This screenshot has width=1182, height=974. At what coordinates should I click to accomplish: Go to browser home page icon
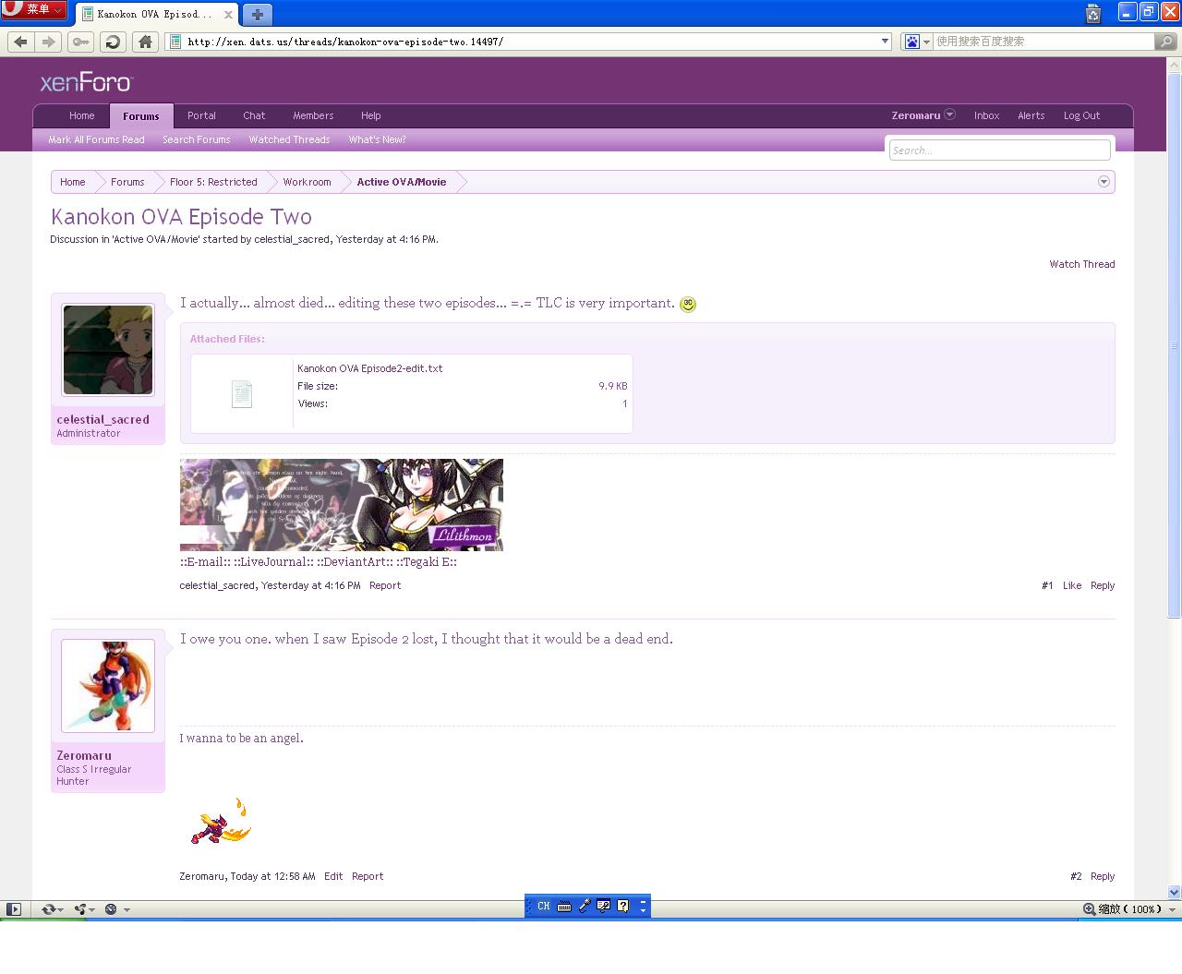tap(145, 42)
